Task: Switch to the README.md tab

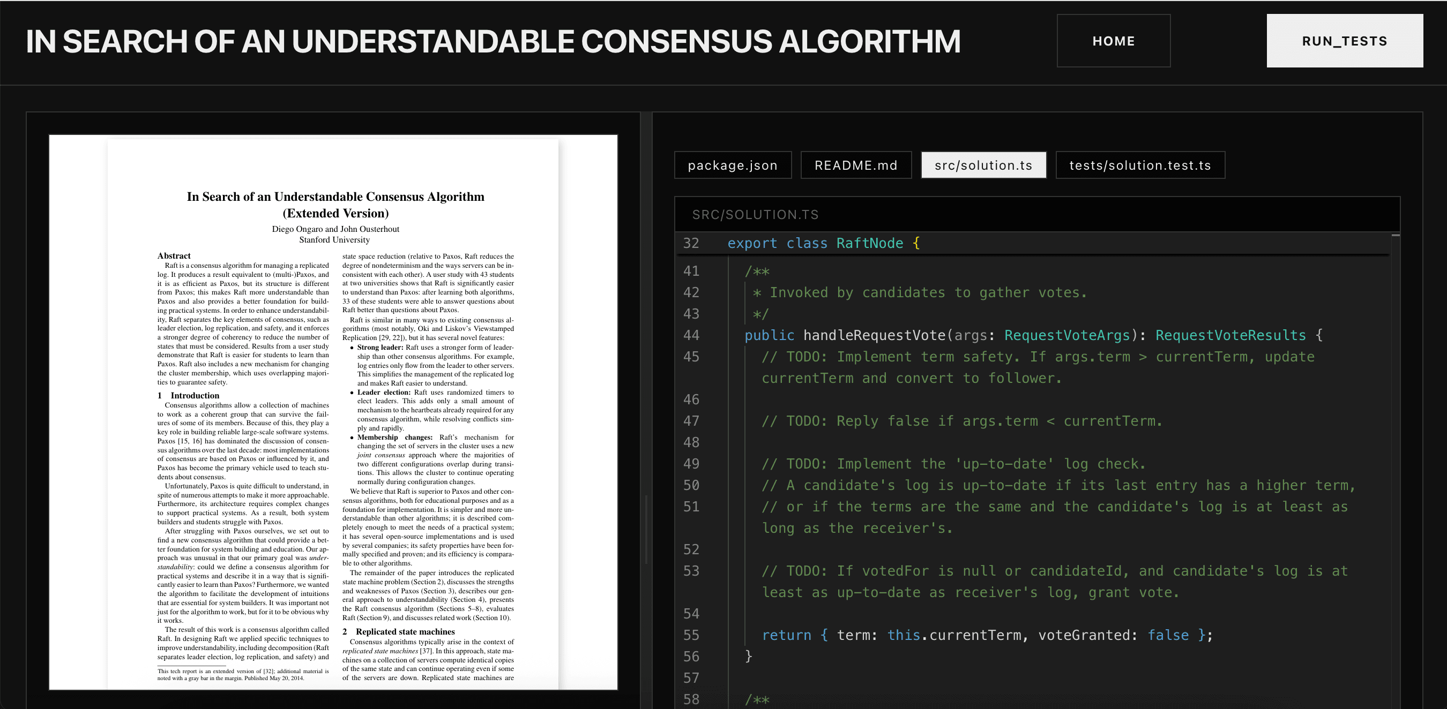Action: point(855,165)
